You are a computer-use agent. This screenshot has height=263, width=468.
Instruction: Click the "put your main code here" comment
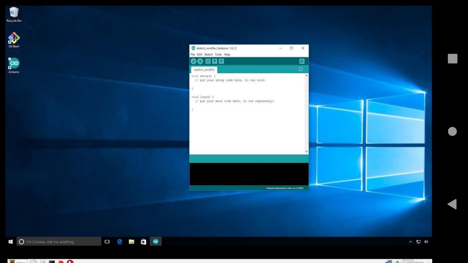click(x=234, y=101)
